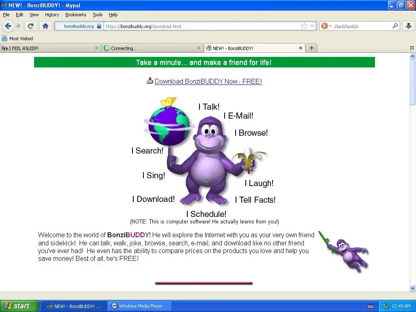Open the Bookmarks menu
Screen dimensions: 416x312
(76, 15)
